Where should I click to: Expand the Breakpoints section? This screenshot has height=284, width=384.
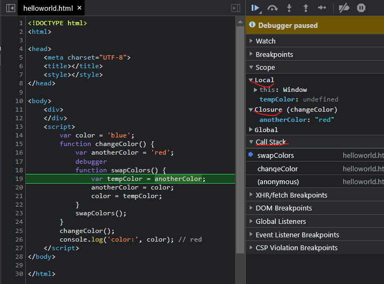pyautogui.click(x=274, y=54)
